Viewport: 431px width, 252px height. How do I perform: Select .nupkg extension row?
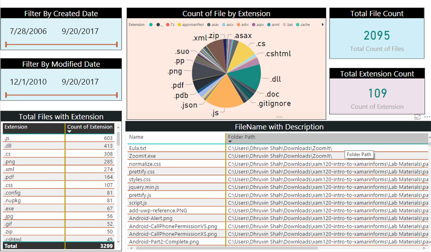[x=59, y=200]
